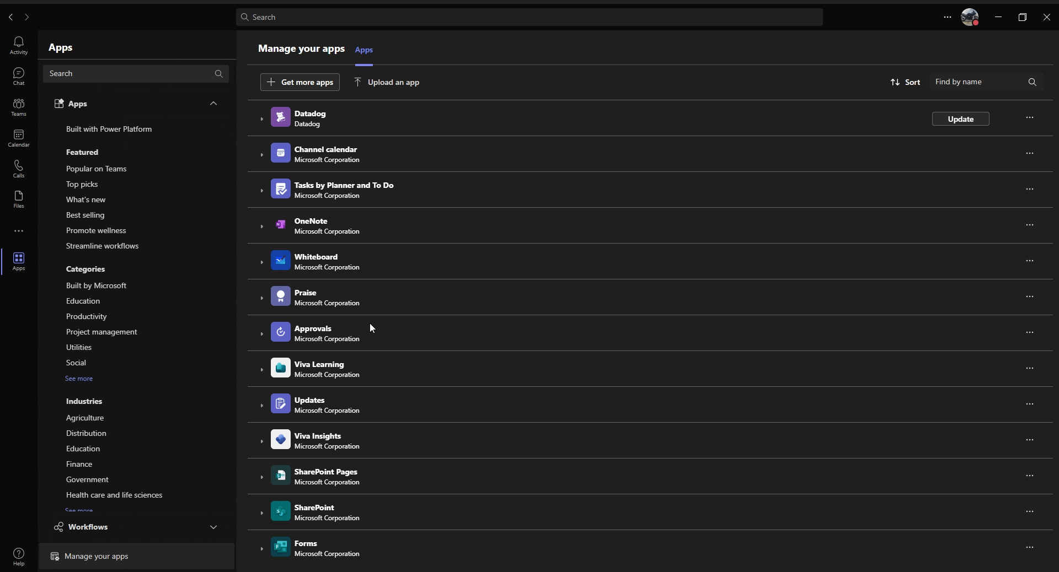Screen dimensions: 1059x572
Task: Click search magnifier in Find by name
Action: pyautogui.click(x=1033, y=82)
